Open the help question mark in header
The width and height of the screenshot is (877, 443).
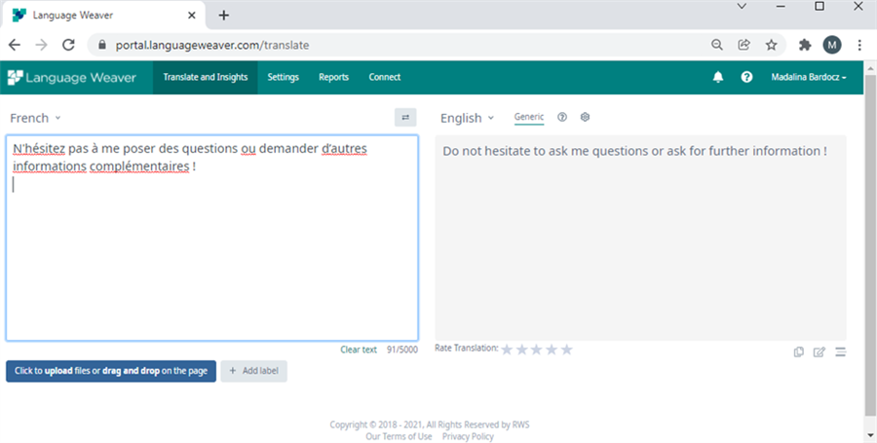[746, 77]
